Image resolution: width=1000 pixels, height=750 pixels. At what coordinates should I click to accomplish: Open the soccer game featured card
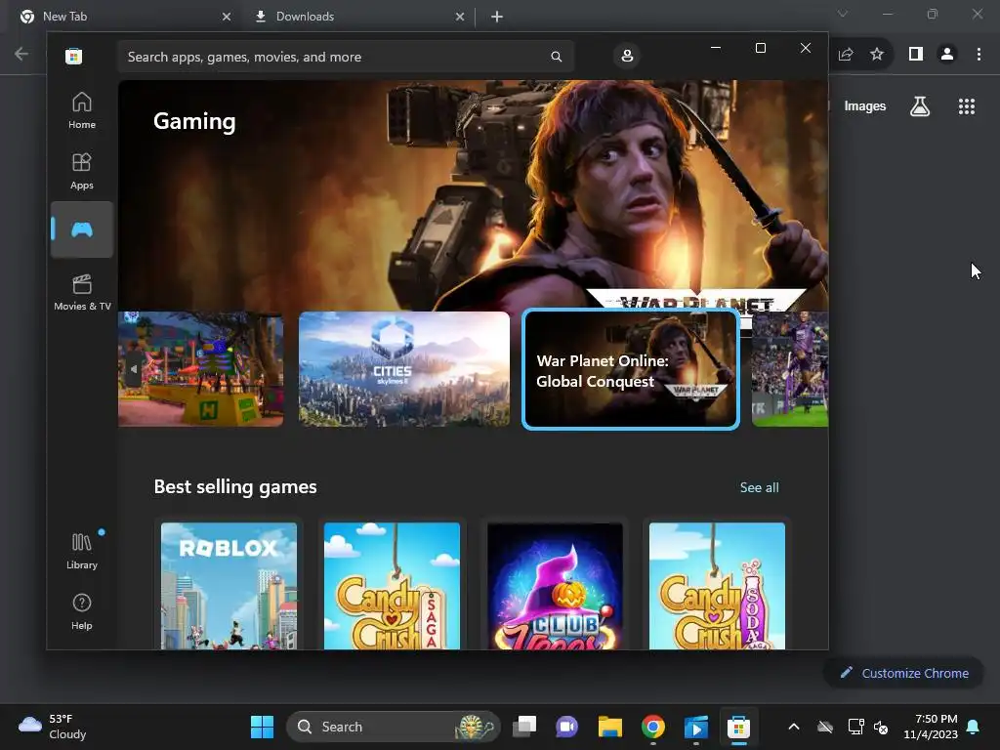(x=790, y=368)
